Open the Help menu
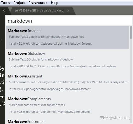The image size is (133, 124). (x=55, y=3)
